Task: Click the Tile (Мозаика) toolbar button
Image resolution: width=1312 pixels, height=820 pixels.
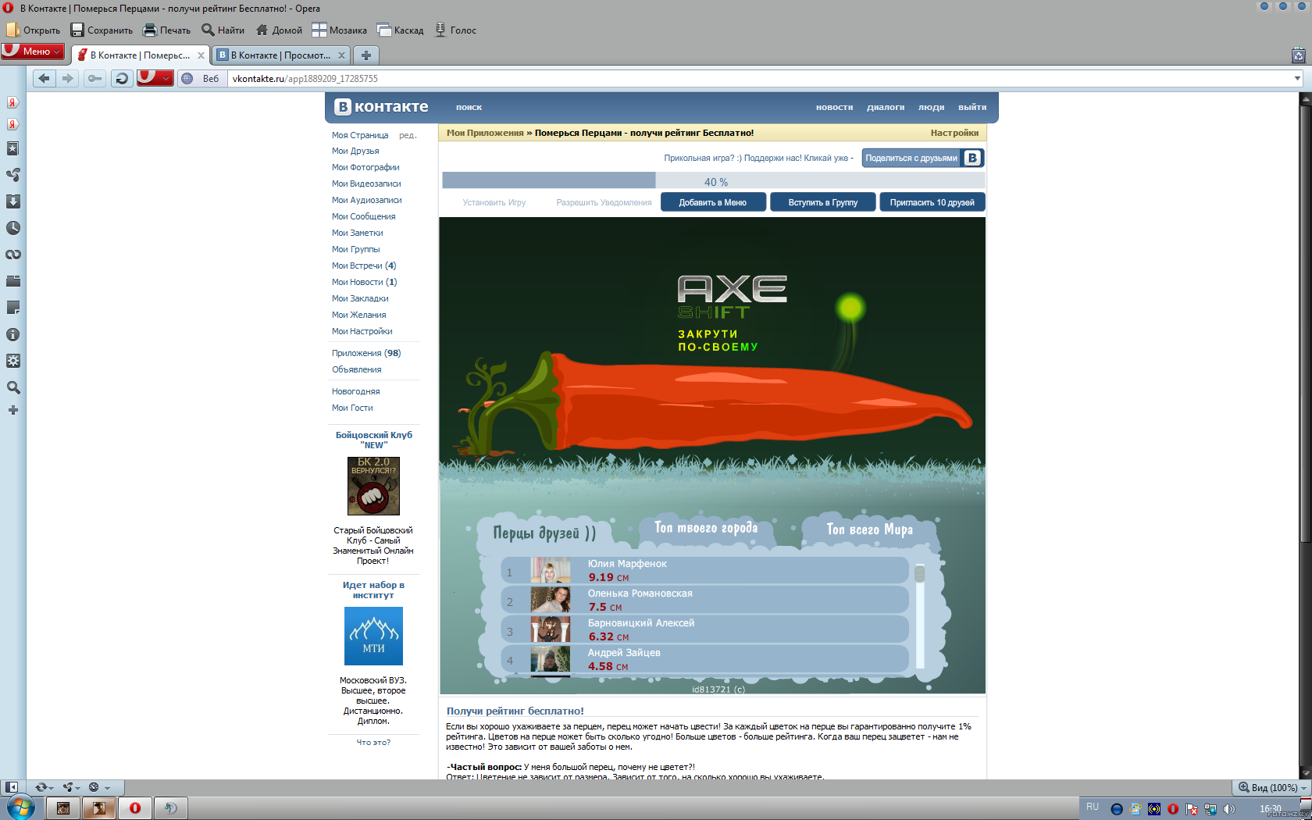Action: 340,30
